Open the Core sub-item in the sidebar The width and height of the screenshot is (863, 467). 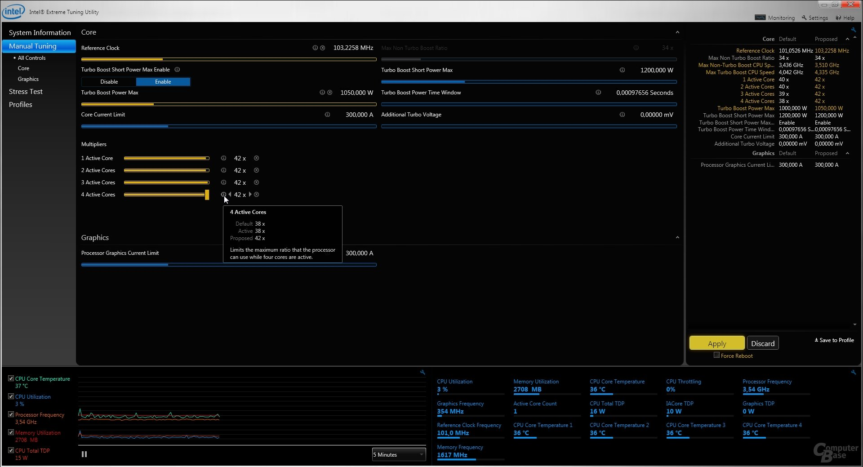[x=23, y=68]
